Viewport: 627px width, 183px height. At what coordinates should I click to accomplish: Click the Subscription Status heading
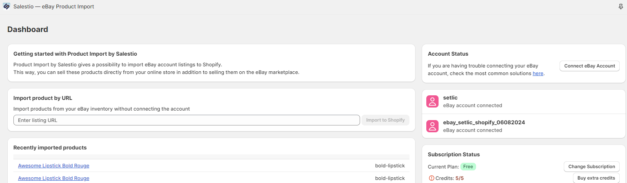453,154
